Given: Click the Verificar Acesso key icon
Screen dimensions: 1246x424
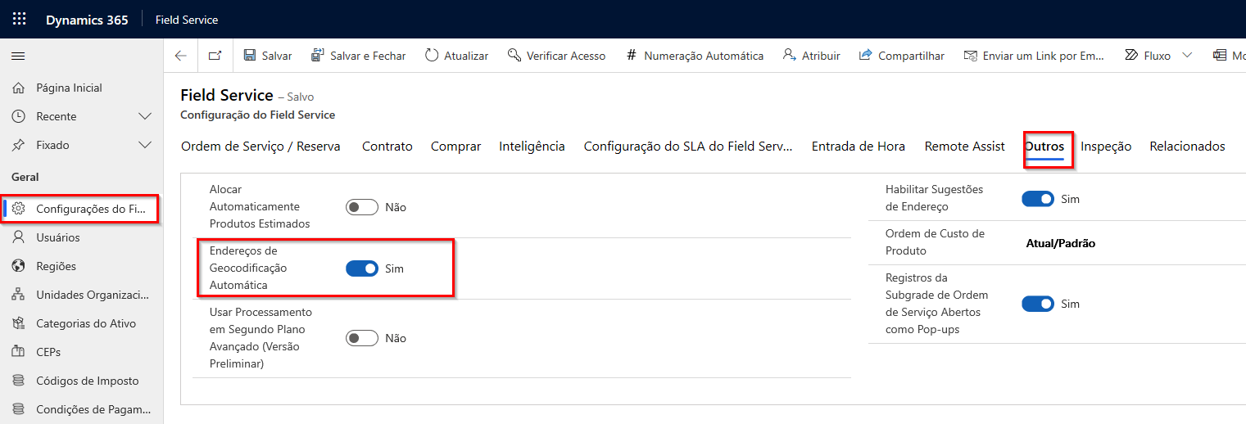Looking at the screenshot, I should tap(514, 56).
